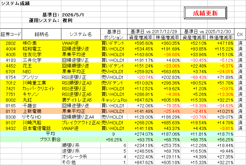Screen dimensions: 246x165
Task: Select the 平均 row label
Action: coord(50,134)
